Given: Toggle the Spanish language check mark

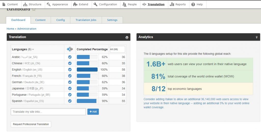Looking at the screenshot, I should pos(70,101).
